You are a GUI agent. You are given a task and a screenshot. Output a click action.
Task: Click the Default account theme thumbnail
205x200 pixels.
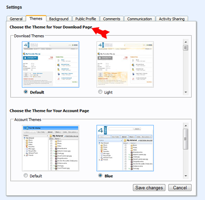pos(50,148)
